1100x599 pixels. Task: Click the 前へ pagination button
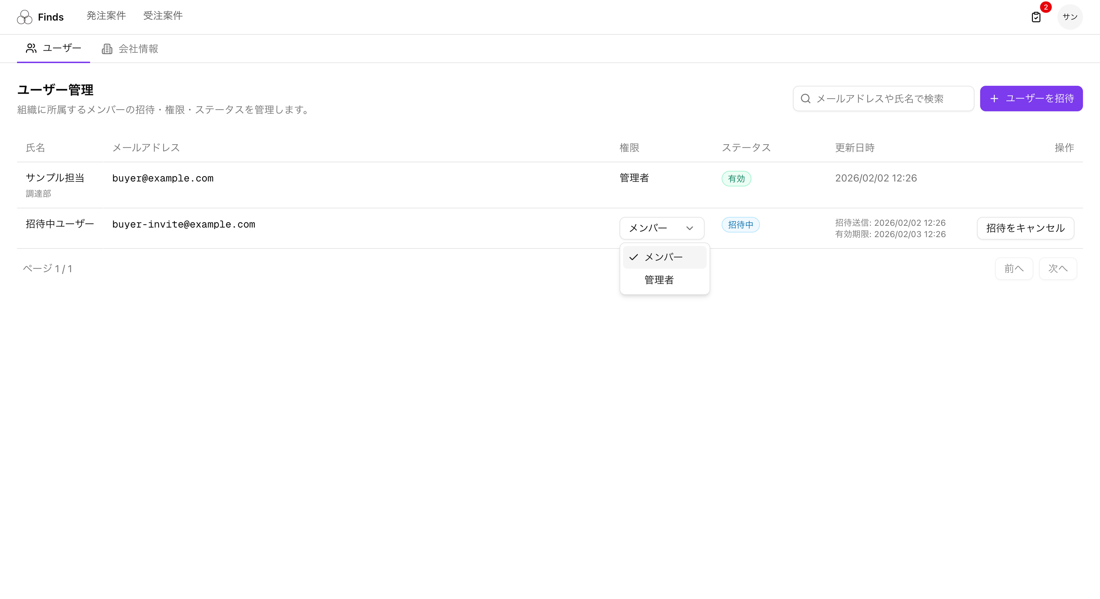pyautogui.click(x=1014, y=268)
